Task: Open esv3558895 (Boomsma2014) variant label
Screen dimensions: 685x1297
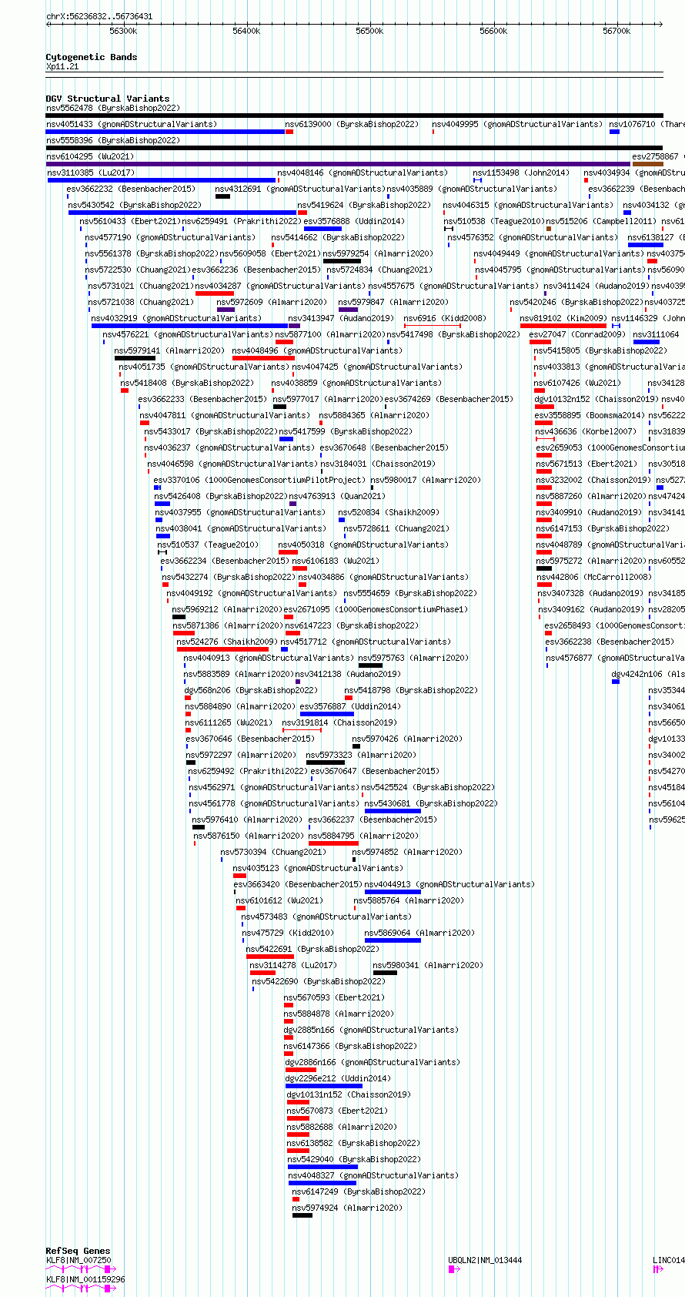Action: click(590, 415)
